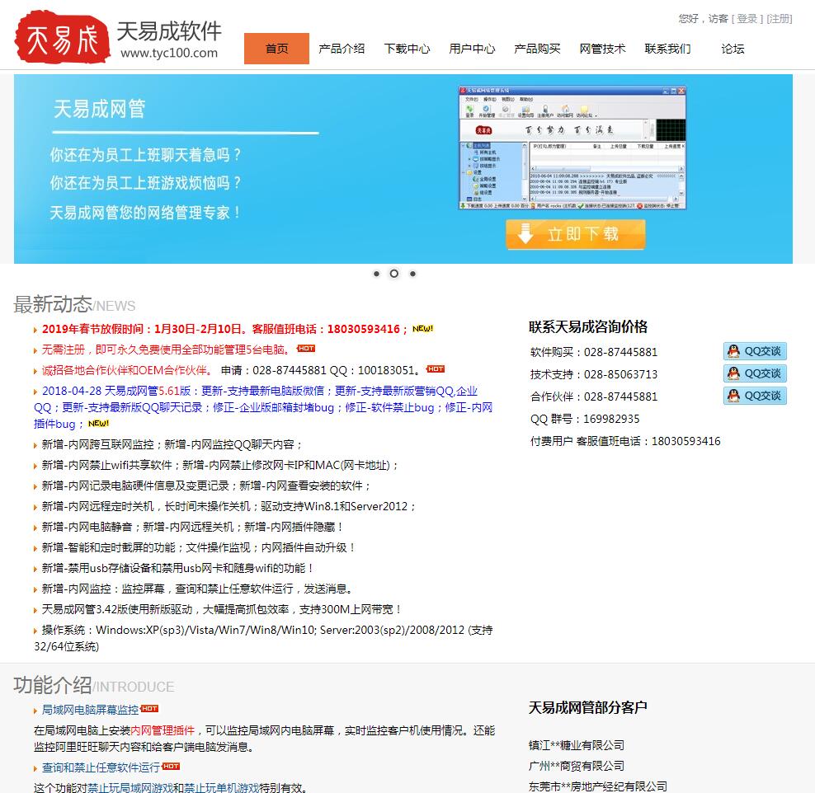This screenshot has height=793, width=815.
Task: Click QQ交谈 button beside 技术支持
Action: [x=756, y=373]
